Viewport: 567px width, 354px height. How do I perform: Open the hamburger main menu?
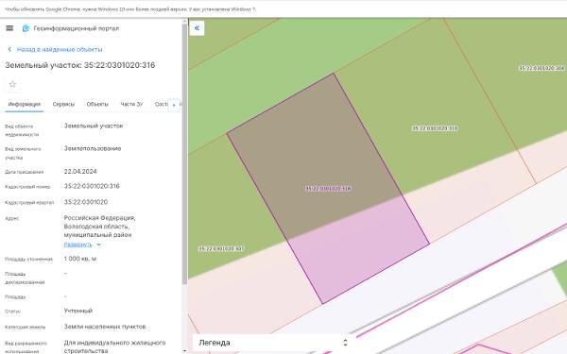click(9, 28)
